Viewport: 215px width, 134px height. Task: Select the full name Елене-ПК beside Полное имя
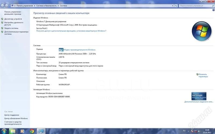[63, 78]
